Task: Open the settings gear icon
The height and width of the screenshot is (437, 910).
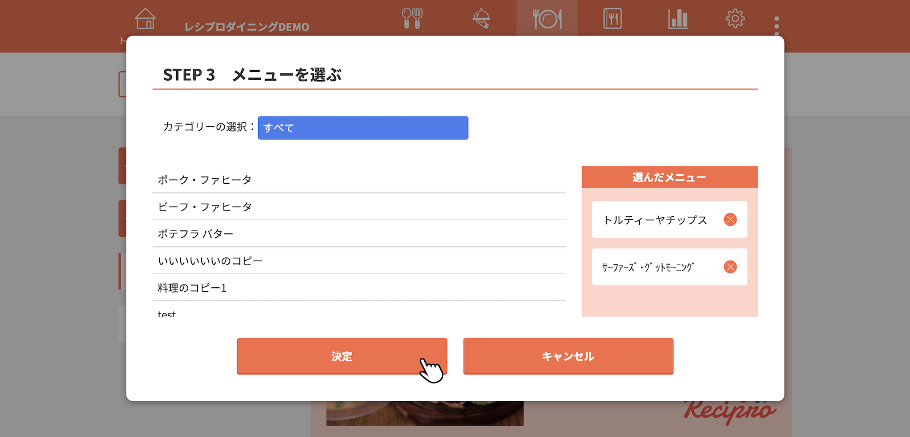Action: (x=735, y=19)
